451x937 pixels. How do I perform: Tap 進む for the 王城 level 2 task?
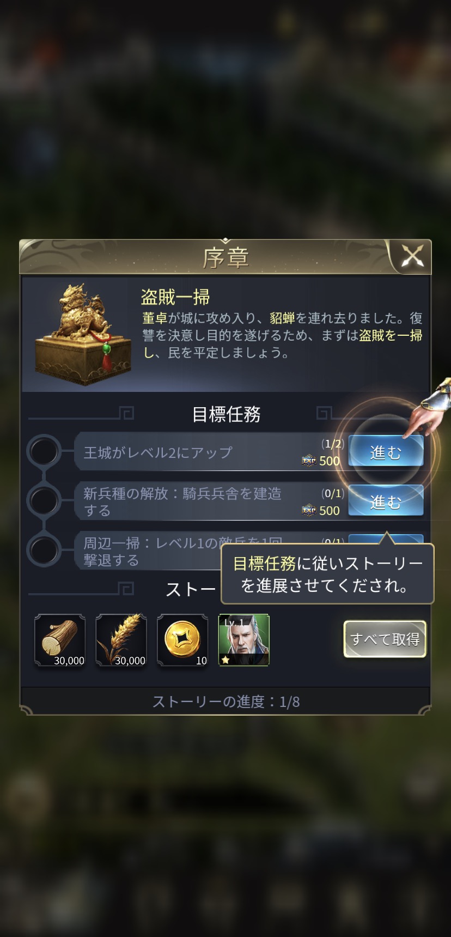coord(386,451)
